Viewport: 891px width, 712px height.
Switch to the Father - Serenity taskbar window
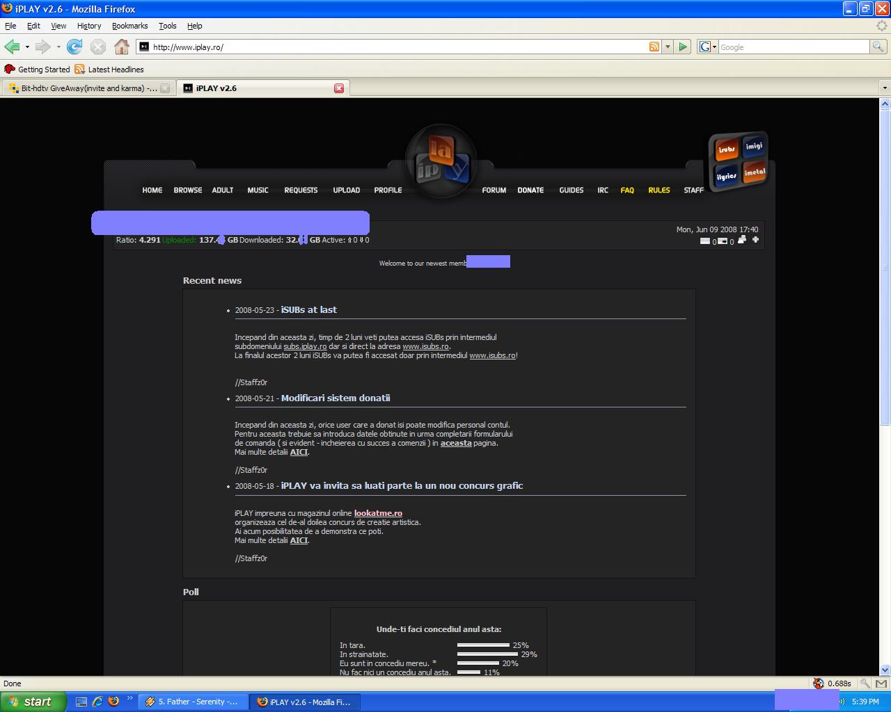(x=192, y=702)
